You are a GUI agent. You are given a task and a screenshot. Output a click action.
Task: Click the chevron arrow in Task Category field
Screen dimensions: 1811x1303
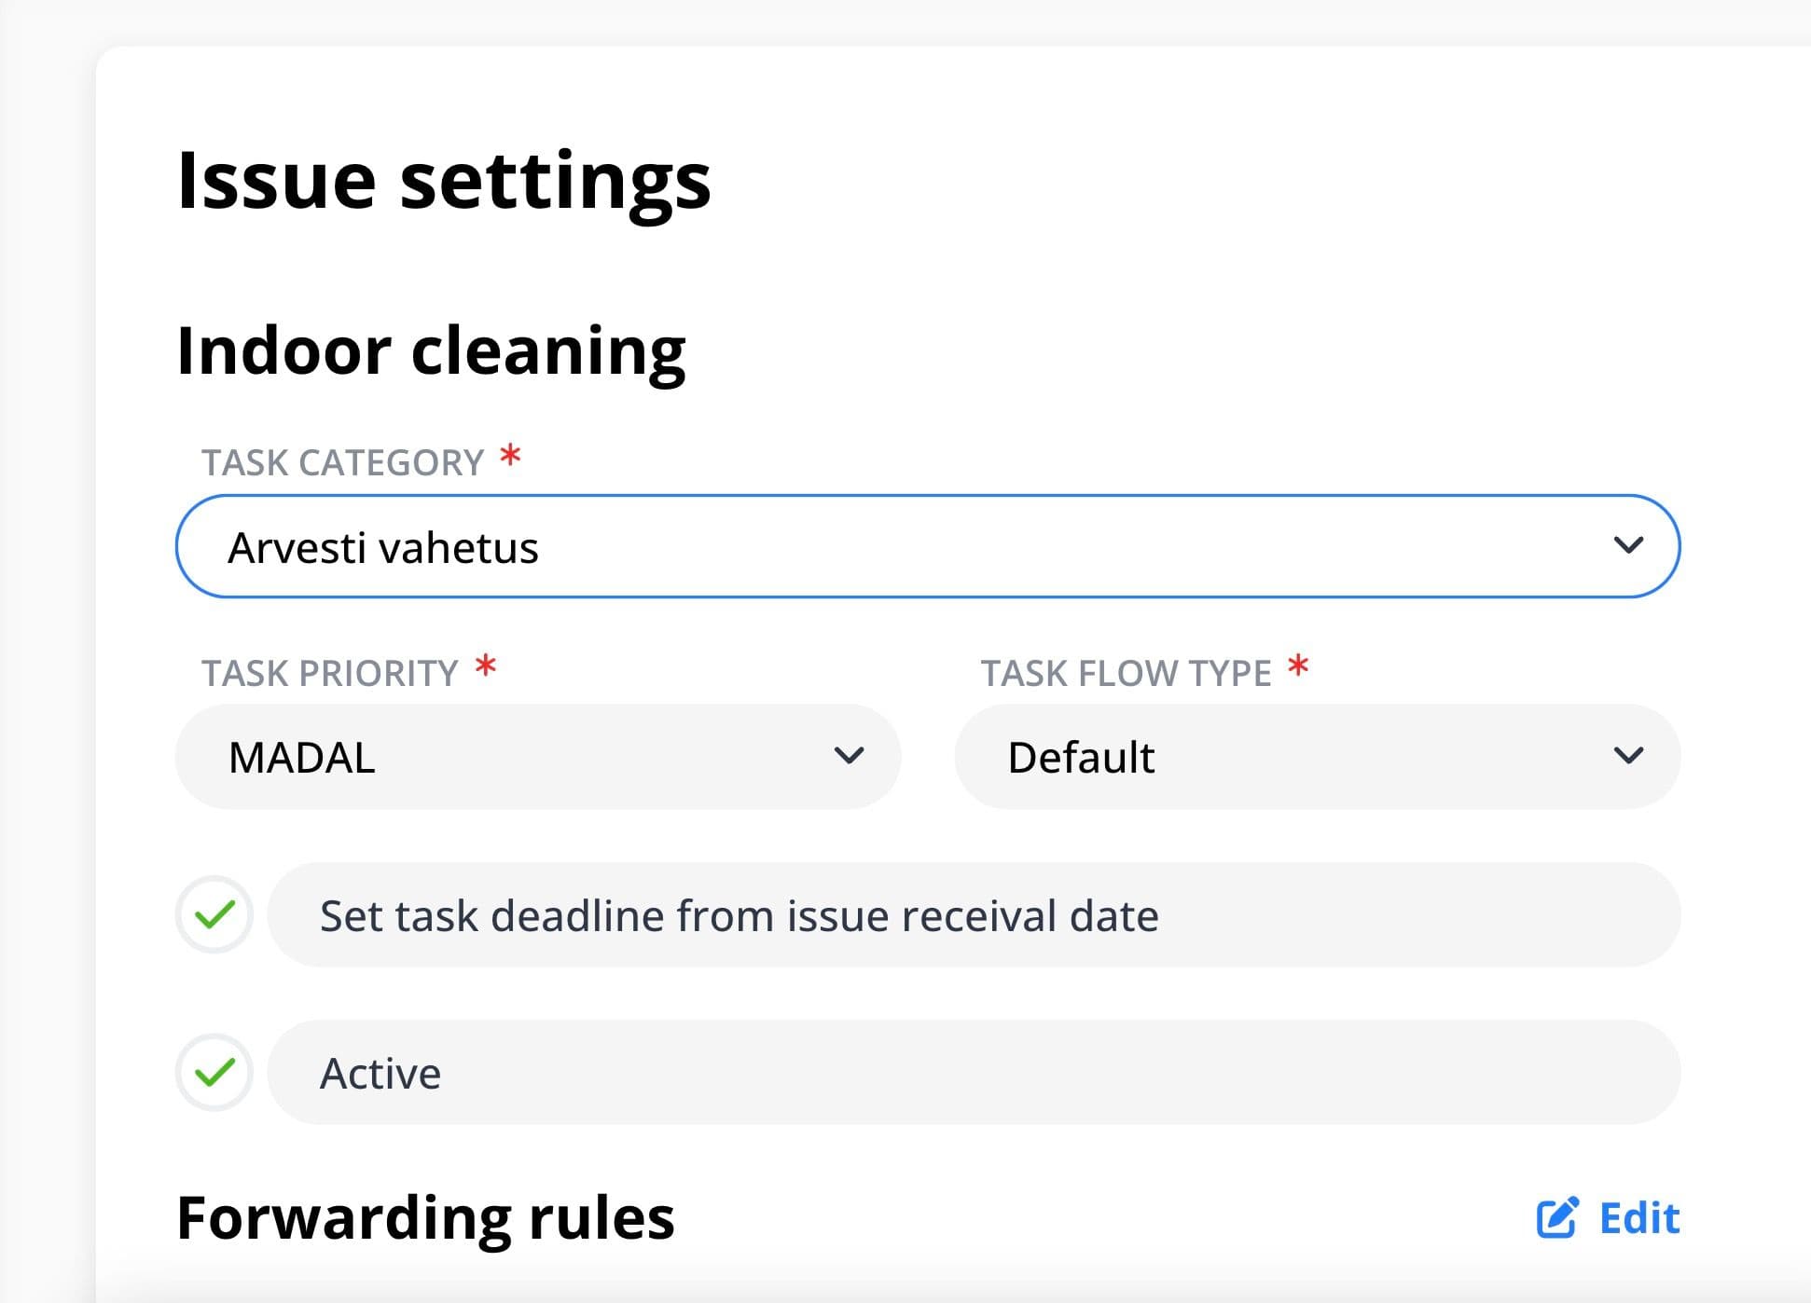click(x=1628, y=545)
